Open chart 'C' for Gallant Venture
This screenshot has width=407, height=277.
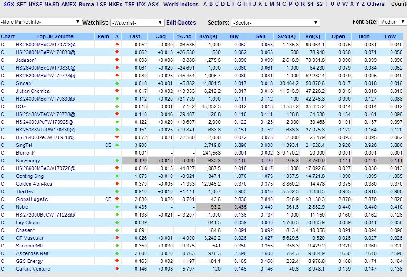pos(3,269)
